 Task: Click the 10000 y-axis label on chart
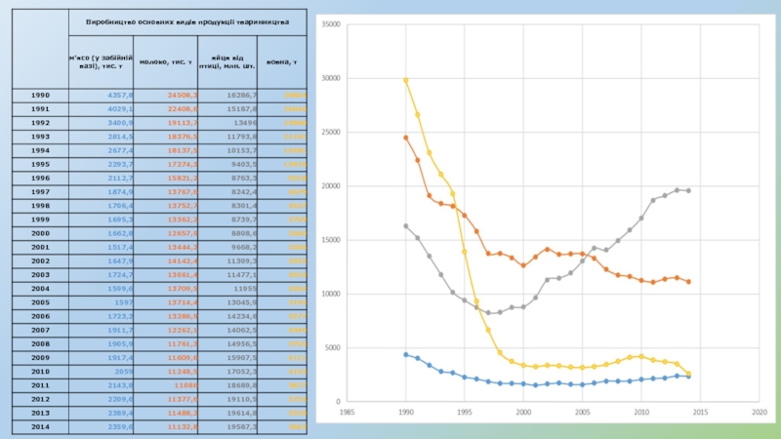click(331, 294)
